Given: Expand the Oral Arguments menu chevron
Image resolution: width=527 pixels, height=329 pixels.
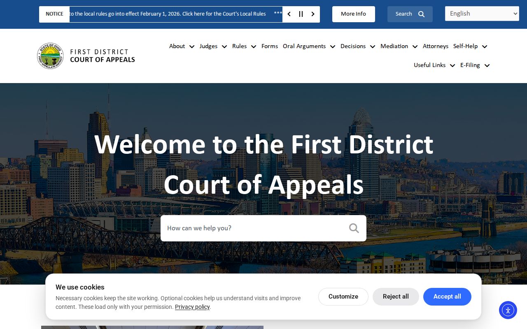Looking at the screenshot, I should [333, 46].
